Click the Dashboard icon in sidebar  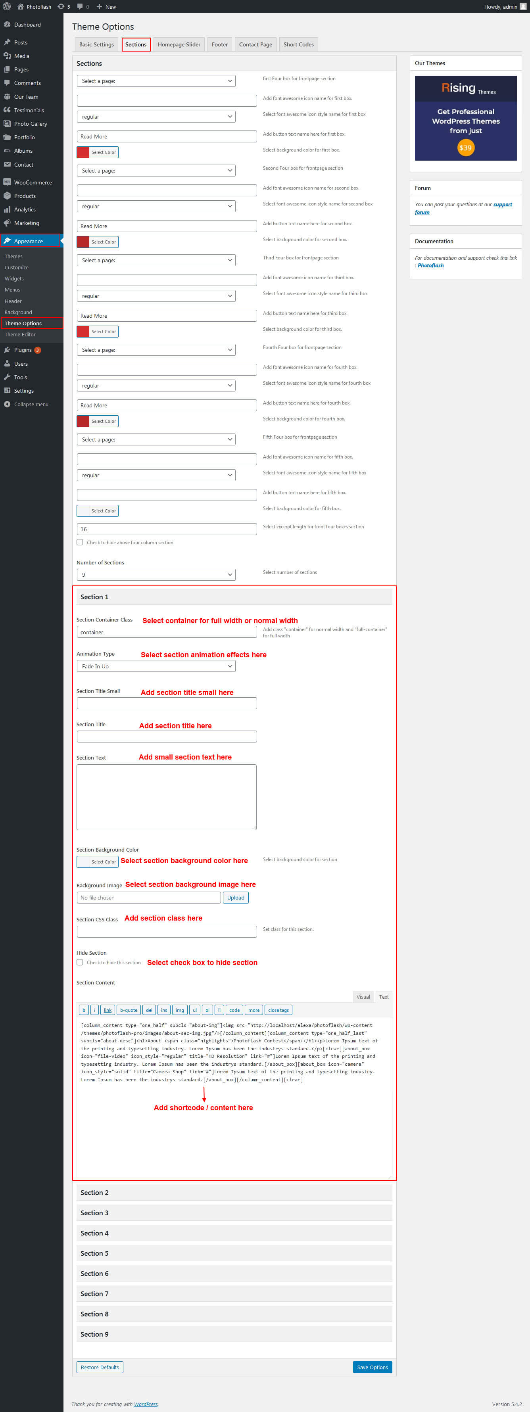[7, 25]
